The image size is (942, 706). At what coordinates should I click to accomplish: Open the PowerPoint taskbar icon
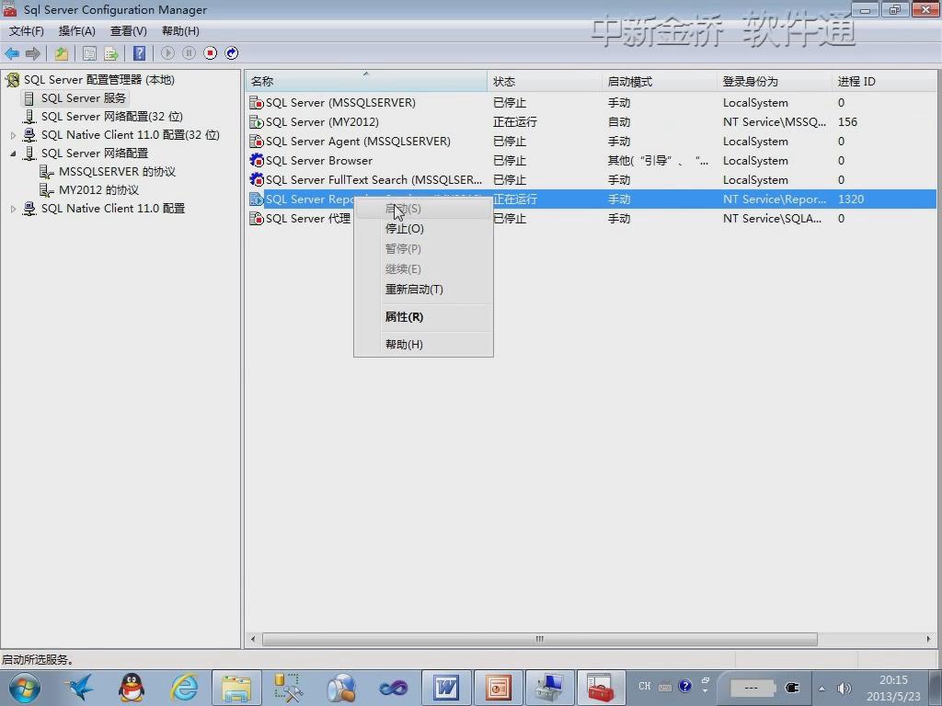(x=498, y=688)
